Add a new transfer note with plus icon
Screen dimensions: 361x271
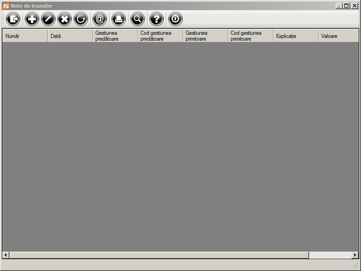coord(32,19)
